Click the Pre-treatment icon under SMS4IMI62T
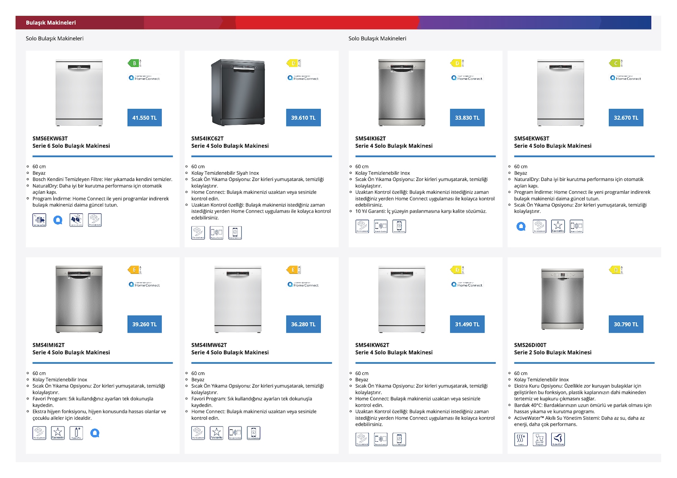The width and height of the screenshot is (677, 478). pos(39,433)
